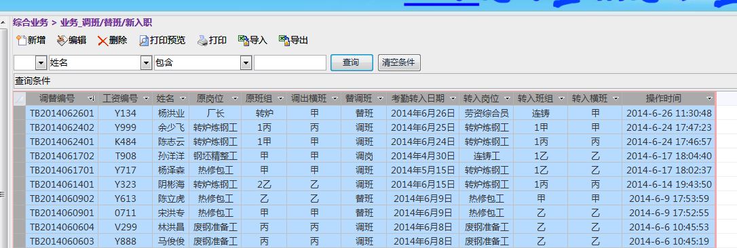Click the 编辑 (edit) toolbar icon
This screenshot has width=737, height=248.
[62, 41]
